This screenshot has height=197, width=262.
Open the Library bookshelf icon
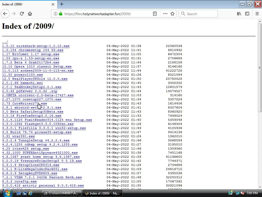coord(239,14)
